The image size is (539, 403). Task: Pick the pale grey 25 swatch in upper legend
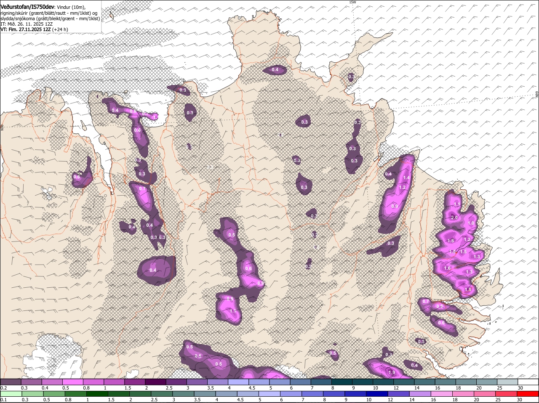(508, 382)
